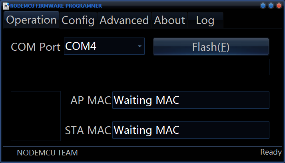Show the About tab
Screen dimensions: 285x163
[x=169, y=20]
